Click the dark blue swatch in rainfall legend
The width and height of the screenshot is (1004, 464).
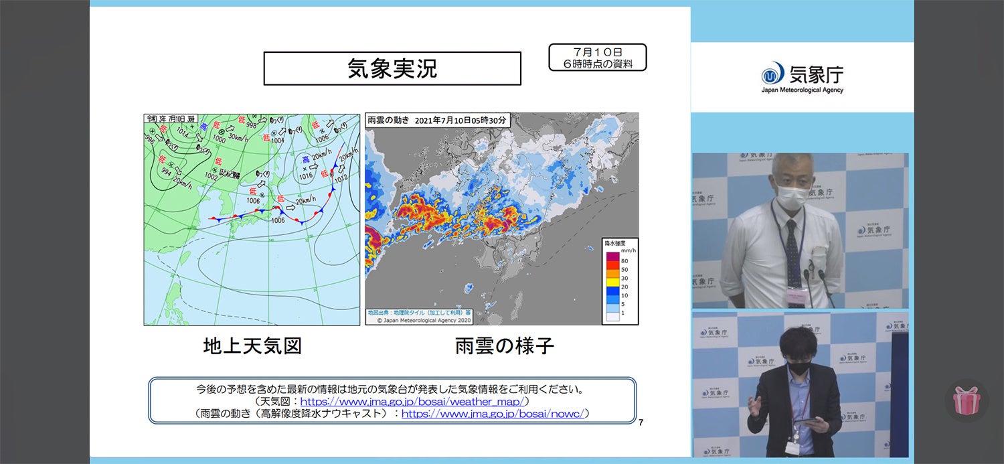point(613,291)
